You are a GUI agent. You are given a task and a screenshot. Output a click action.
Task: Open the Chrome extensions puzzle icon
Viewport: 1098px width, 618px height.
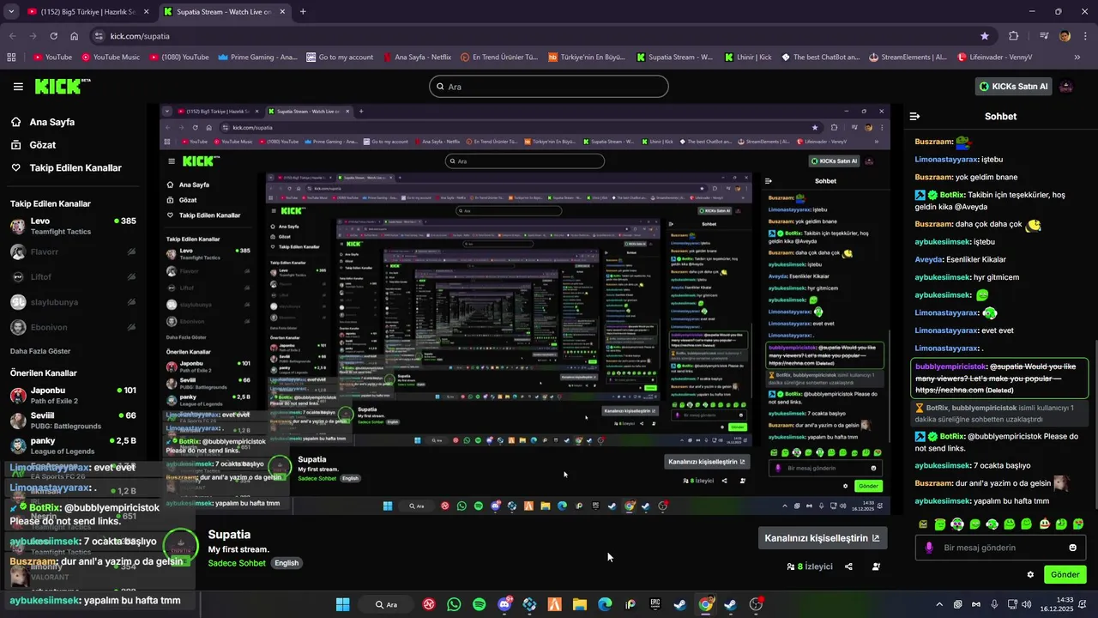(x=1014, y=36)
